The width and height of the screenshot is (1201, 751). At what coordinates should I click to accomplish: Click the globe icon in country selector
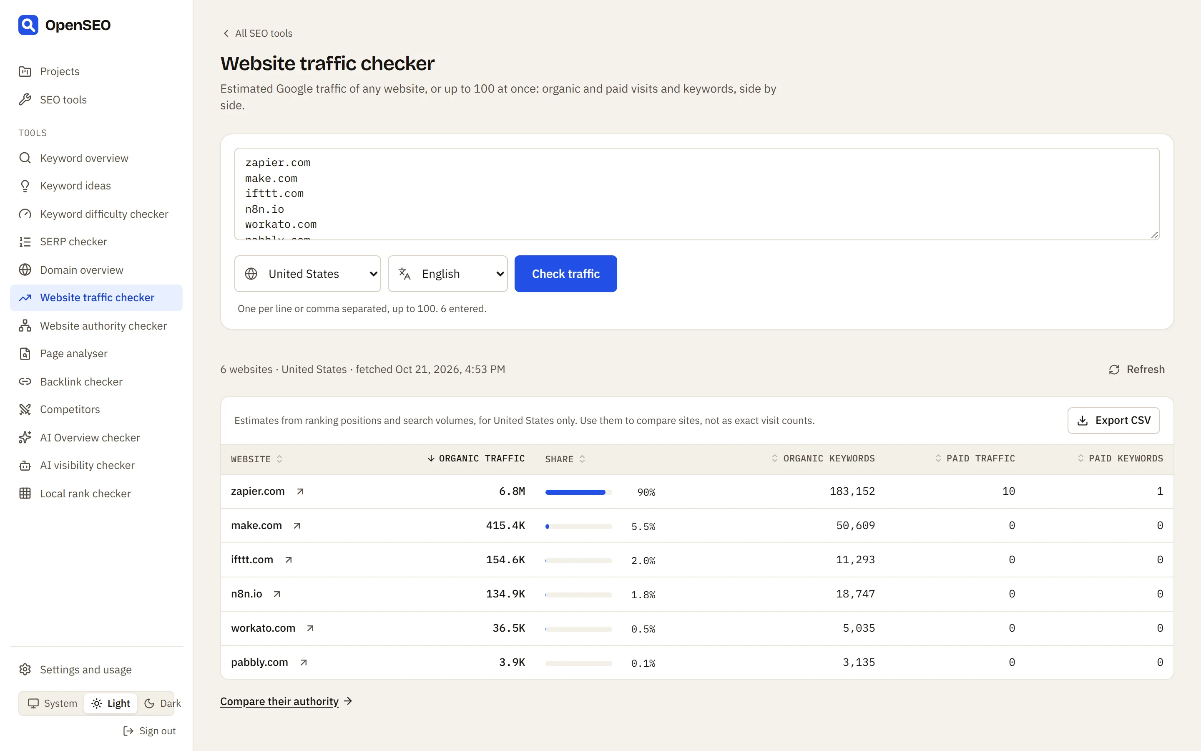[x=251, y=274]
